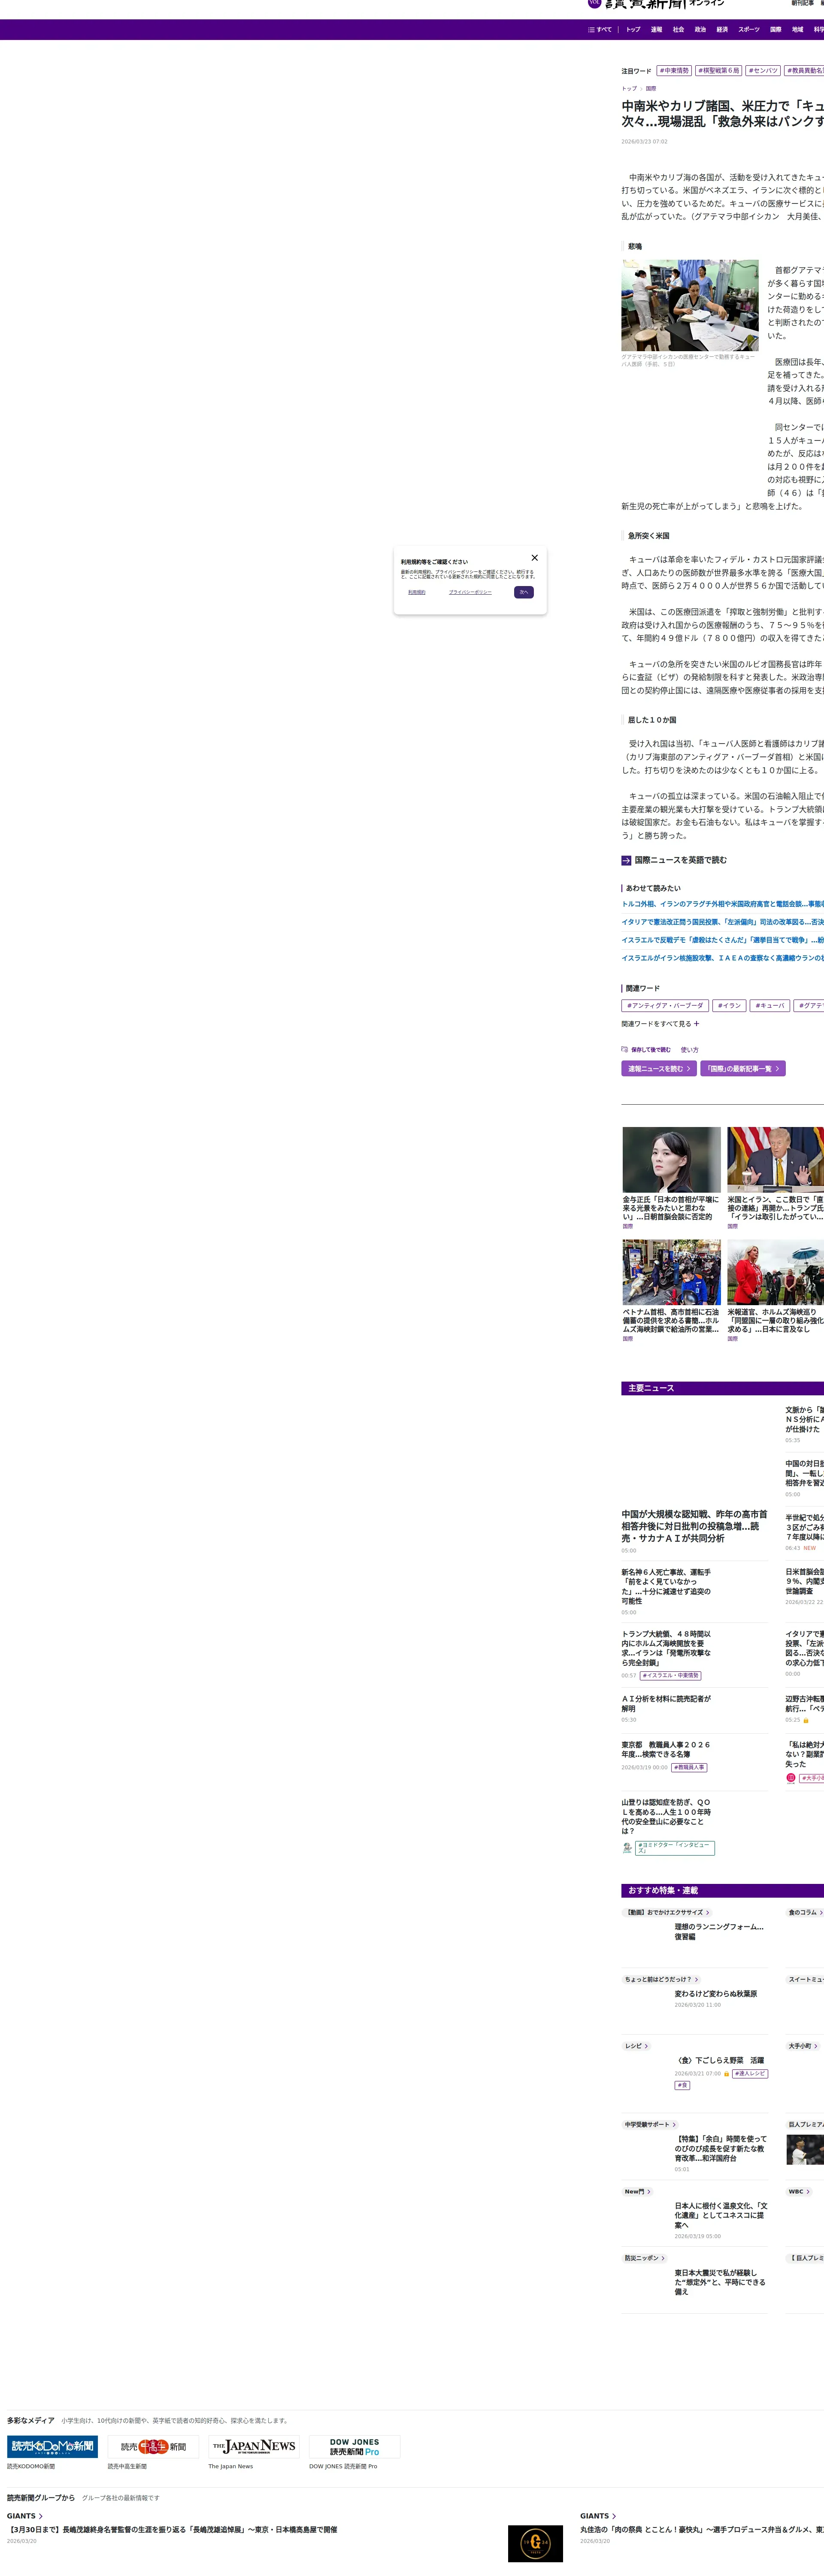The image size is (824, 2576).
Task: Open the 中学受験サポート series link
Action: pyautogui.click(x=650, y=2125)
